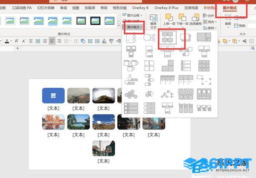Screen dimensions: 256x178
Task: Open the 图片版式 picture layout dropdown
Action: pyautogui.click(x=134, y=27)
